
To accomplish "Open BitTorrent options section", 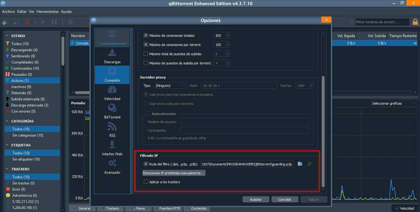I will 112,112.
